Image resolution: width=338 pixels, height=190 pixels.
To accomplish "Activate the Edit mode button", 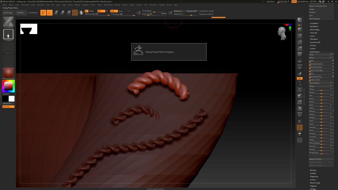I will 43,13.
